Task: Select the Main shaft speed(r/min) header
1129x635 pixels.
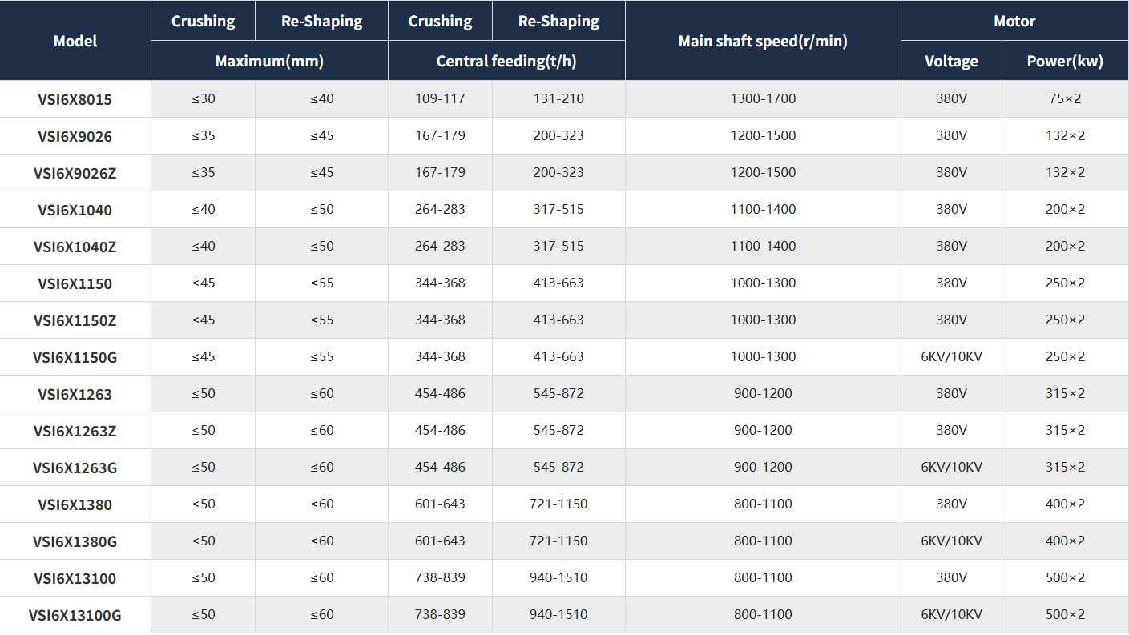Action: coord(762,41)
